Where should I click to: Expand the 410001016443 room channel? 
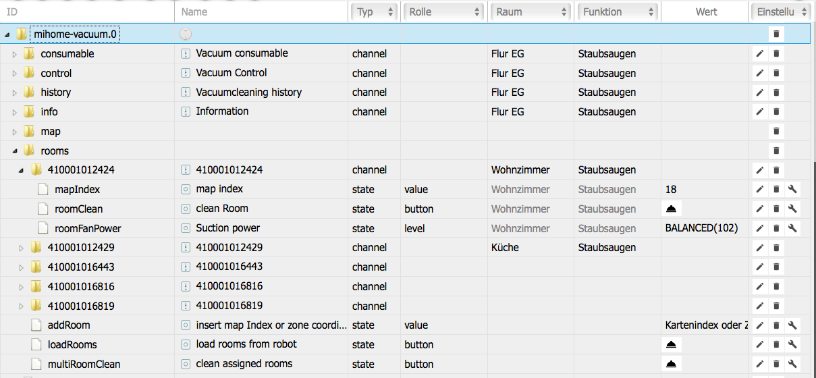pyautogui.click(x=21, y=267)
